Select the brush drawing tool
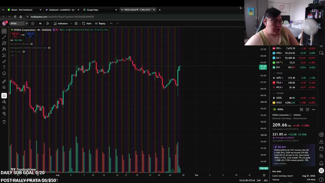This screenshot has height=183, width=325. click(4, 61)
